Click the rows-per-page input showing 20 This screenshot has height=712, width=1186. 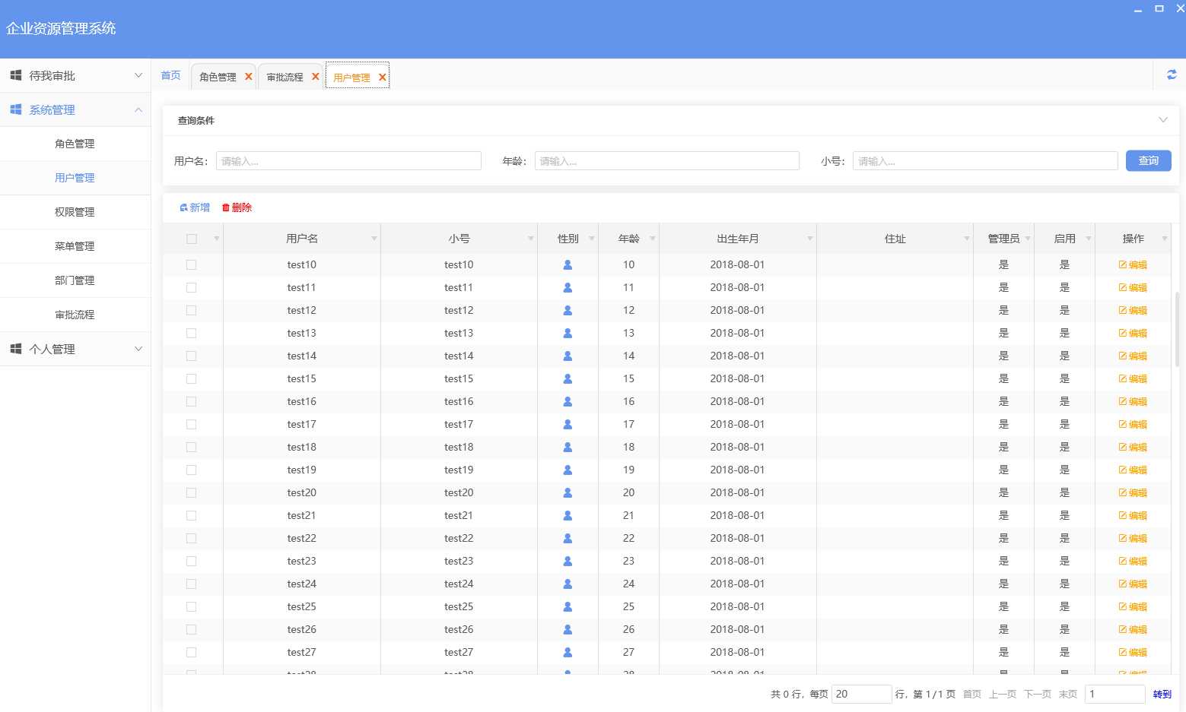point(861,694)
